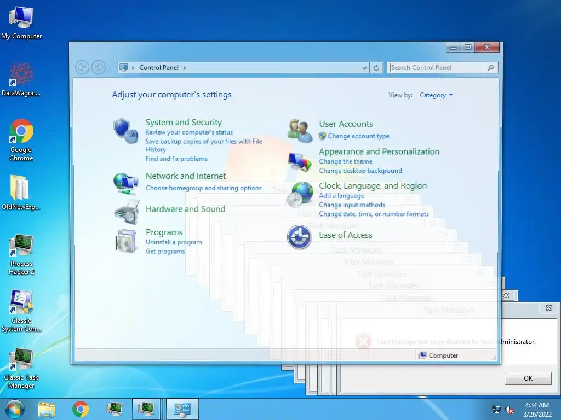This screenshot has width=561, height=420.
Task: Open the Programs disc box icon
Action: click(x=126, y=241)
